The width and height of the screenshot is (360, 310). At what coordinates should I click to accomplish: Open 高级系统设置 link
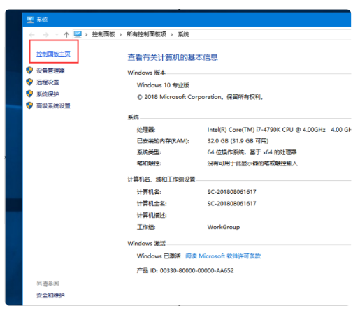(x=53, y=106)
